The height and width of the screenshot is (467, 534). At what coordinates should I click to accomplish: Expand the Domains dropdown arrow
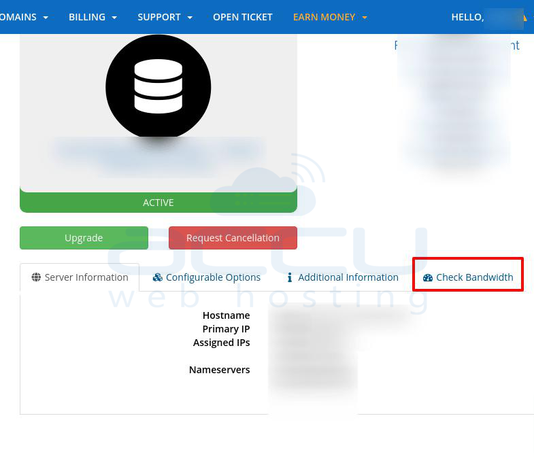pyautogui.click(x=46, y=18)
